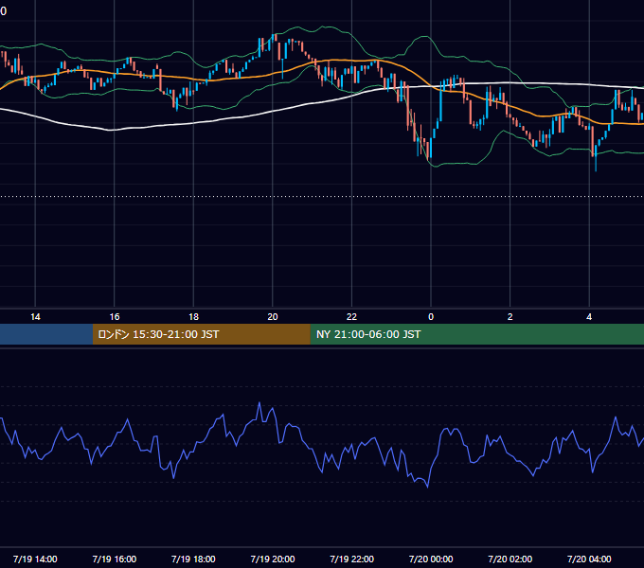Select the ロンドン 15:30-21:00 JST session bar

point(201,334)
